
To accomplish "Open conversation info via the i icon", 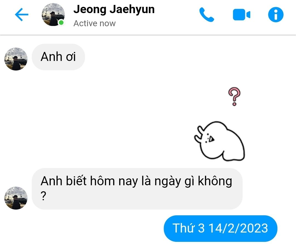I will click(x=276, y=15).
